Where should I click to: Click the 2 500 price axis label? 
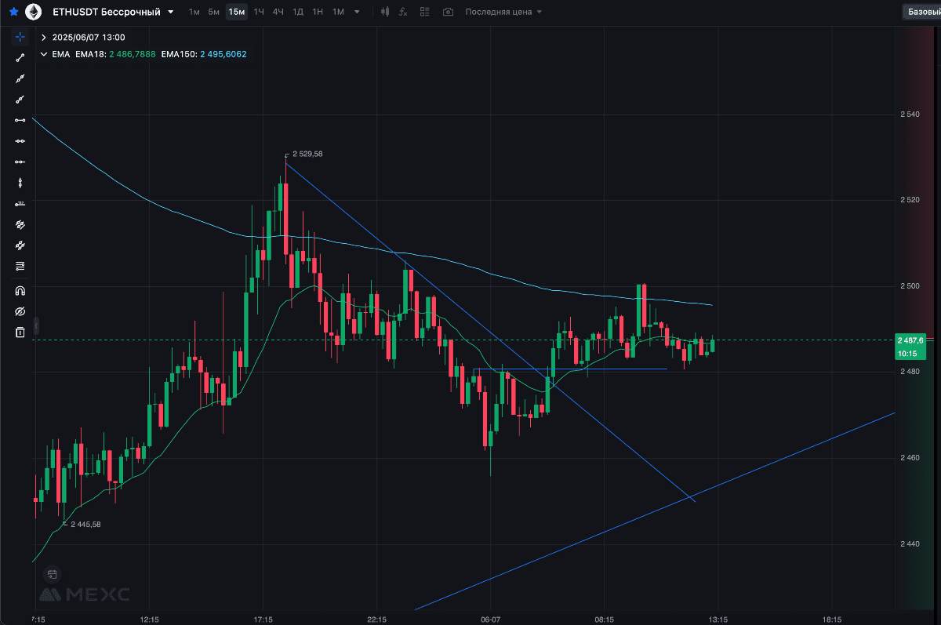(909, 285)
